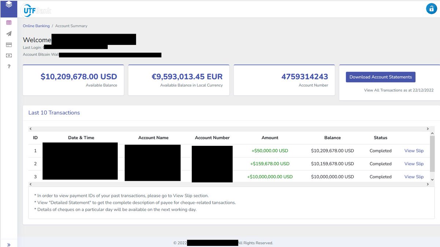
Task: Go to Online Banking breadcrumb link
Action: tap(36, 26)
